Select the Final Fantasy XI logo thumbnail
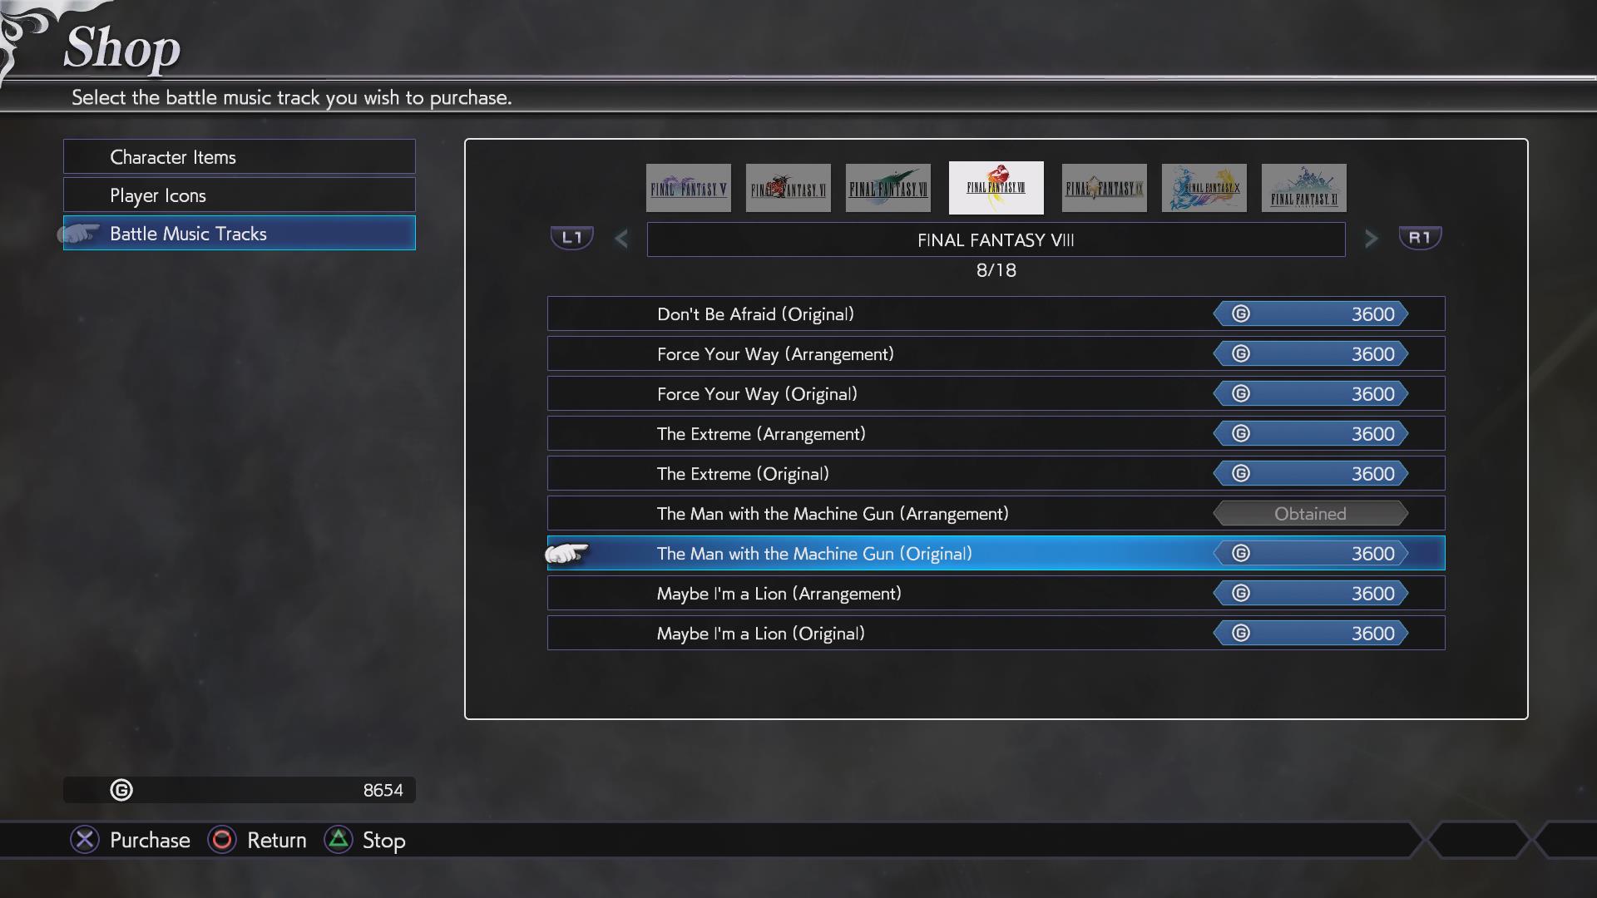 point(1303,188)
